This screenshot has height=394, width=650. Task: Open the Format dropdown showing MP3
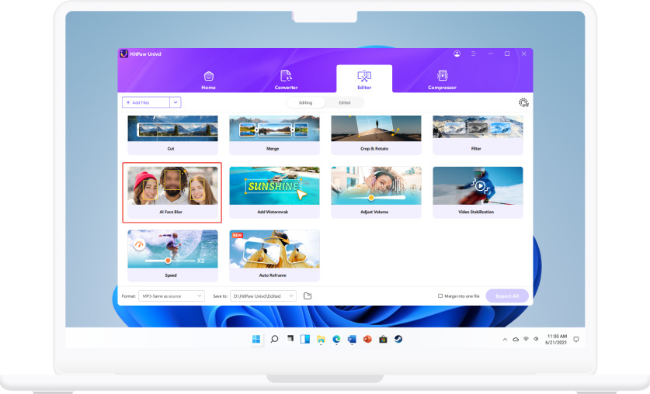pos(172,295)
